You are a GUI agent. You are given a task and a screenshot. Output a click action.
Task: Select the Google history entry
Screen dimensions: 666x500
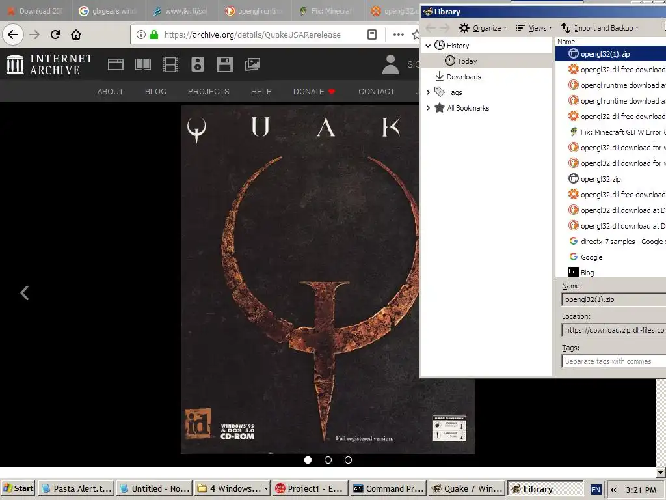click(611, 257)
